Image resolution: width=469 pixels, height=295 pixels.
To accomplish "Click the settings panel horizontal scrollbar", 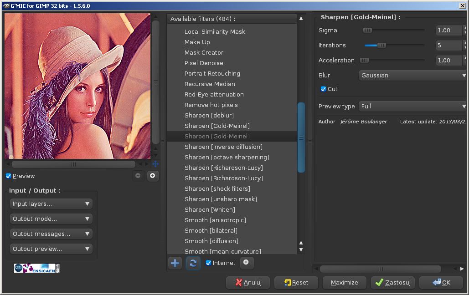I will [x=381, y=269].
